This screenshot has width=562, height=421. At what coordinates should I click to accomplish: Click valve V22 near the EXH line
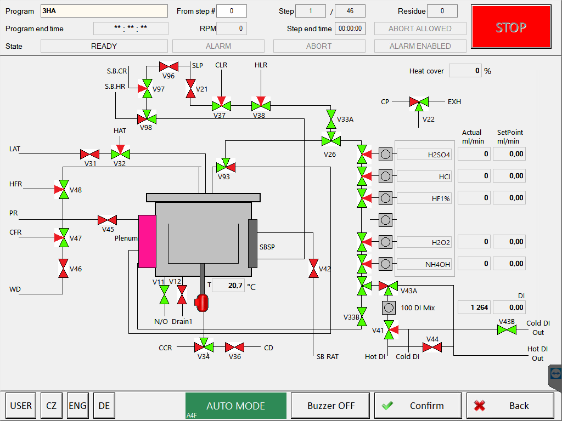tap(419, 102)
